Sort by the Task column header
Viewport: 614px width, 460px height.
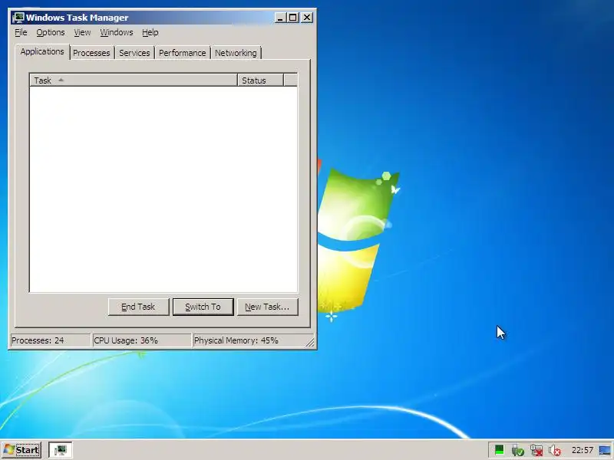pyautogui.click(x=134, y=80)
